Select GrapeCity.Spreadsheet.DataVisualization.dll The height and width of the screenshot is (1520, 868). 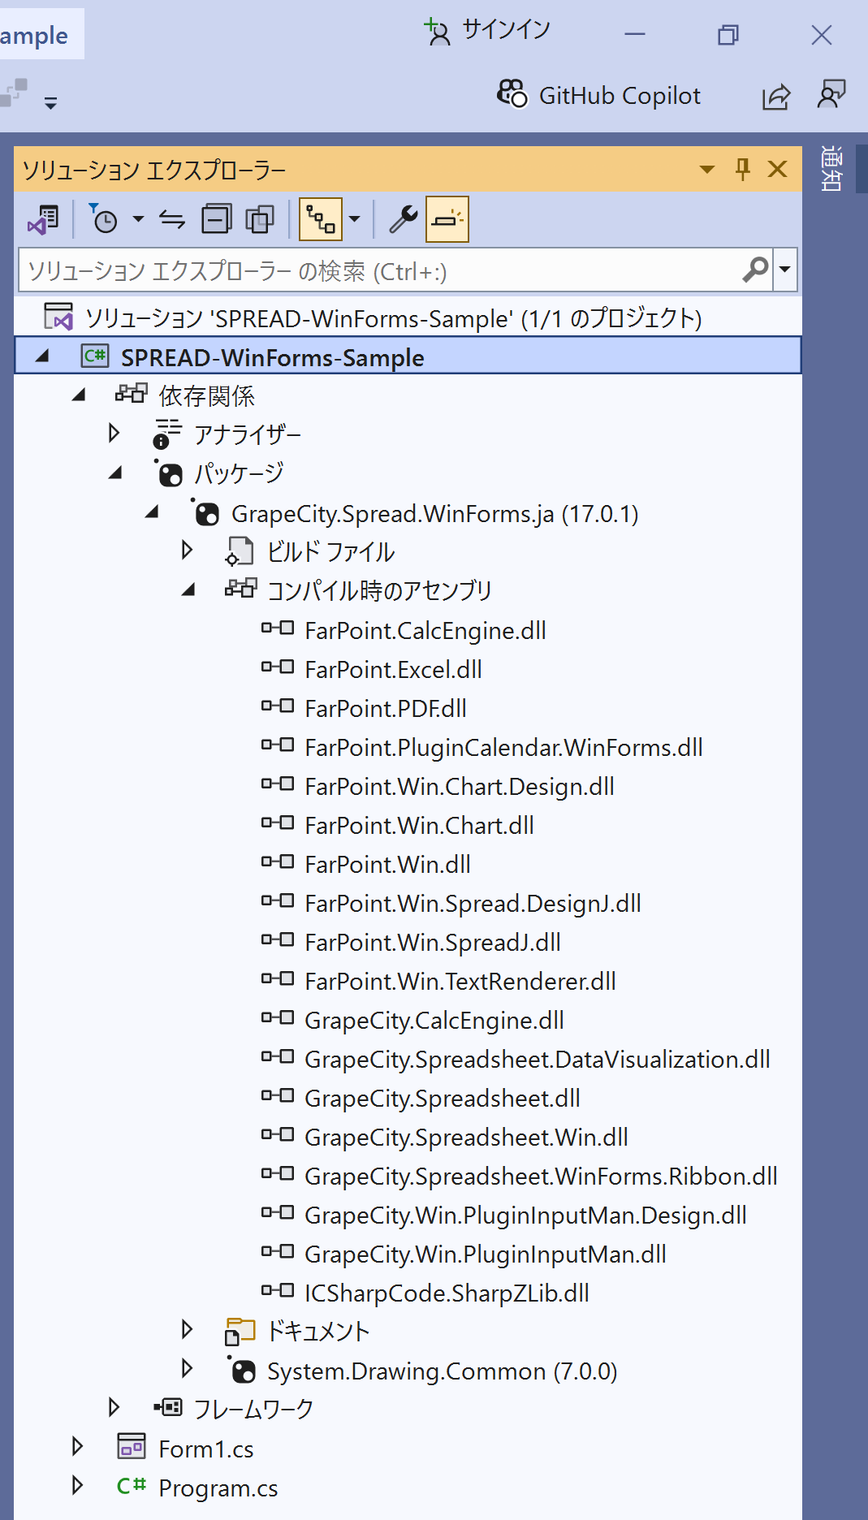tap(538, 1060)
